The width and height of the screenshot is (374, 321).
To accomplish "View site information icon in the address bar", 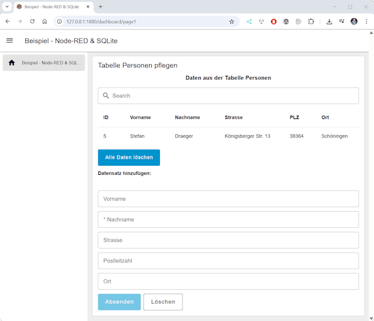I will point(59,22).
